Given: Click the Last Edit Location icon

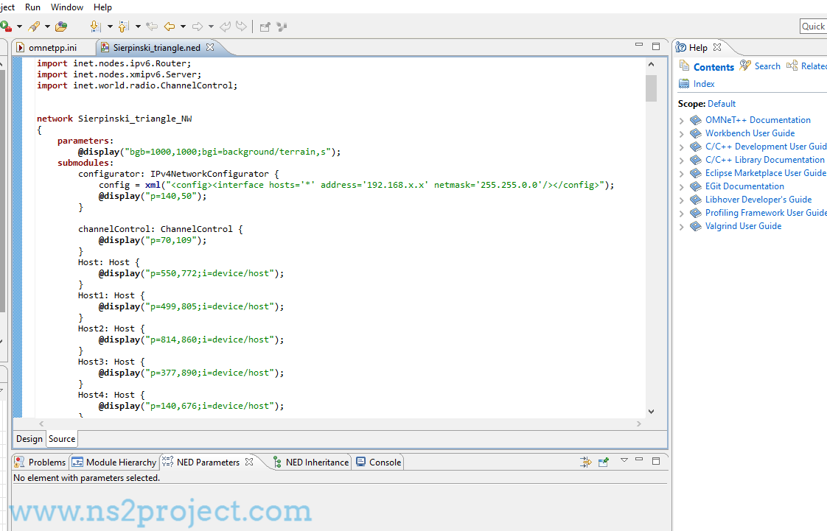Looking at the screenshot, I should (152, 26).
